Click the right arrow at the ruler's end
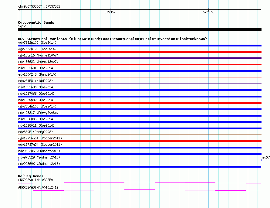The image size is (270, 208). pos(260,10)
